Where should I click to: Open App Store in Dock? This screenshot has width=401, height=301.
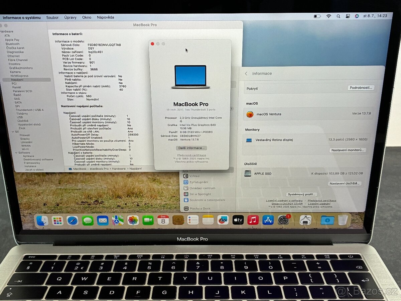268,220
